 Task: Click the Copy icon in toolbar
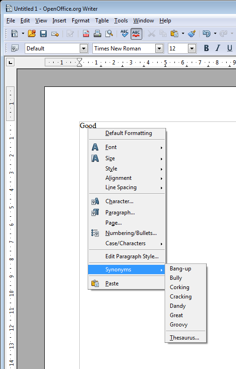click(x=163, y=34)
